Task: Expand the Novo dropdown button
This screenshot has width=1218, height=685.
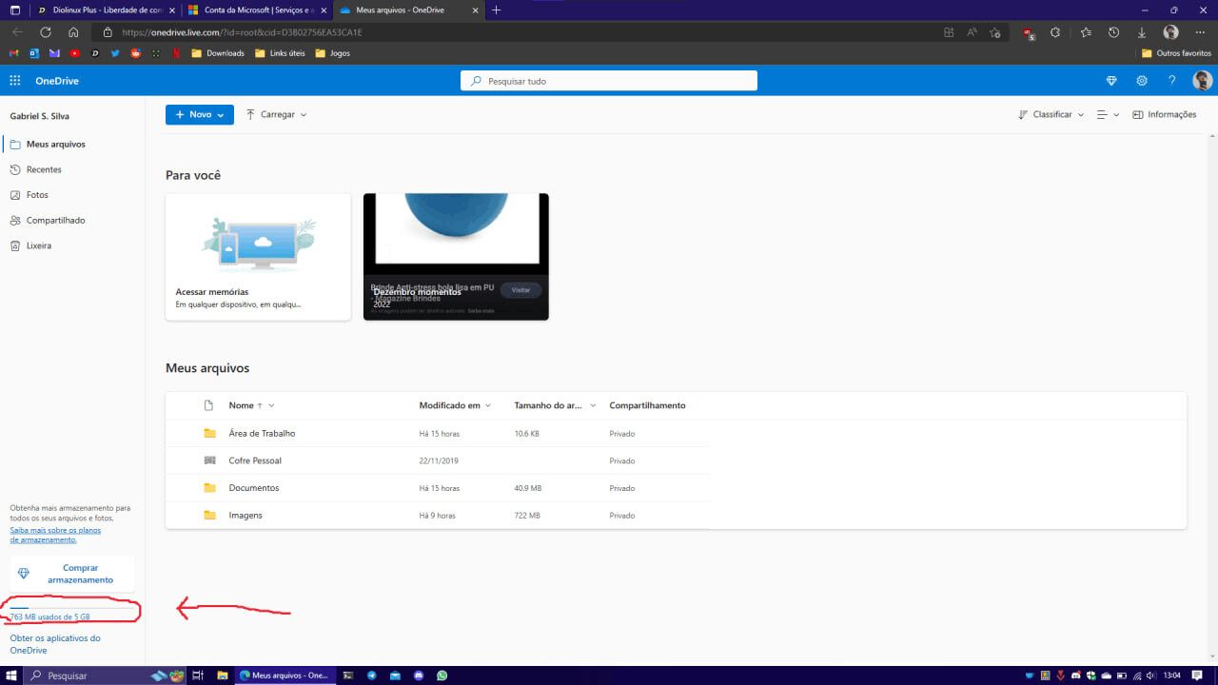Action: (200, 114)
